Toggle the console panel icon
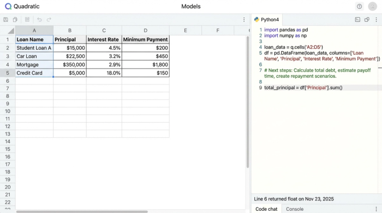 point(357,20)
